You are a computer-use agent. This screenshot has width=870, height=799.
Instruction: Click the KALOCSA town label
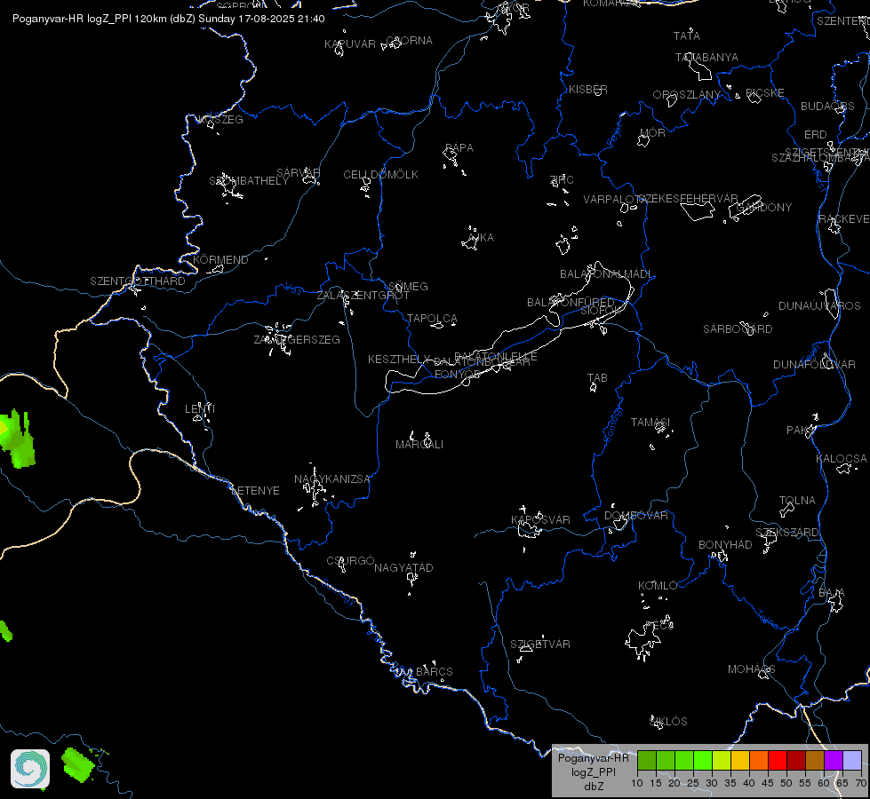(x=842, y=459)
